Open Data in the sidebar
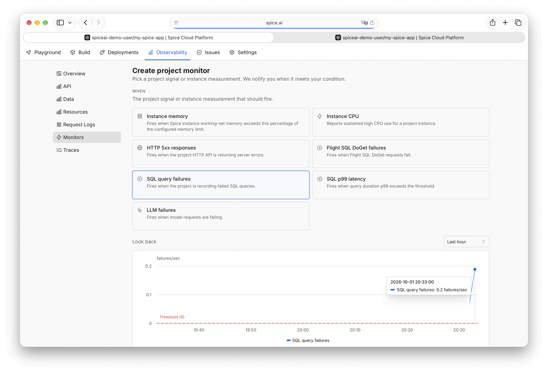The image size is (548, 373). pyautogui.click(x=87, y=99)
